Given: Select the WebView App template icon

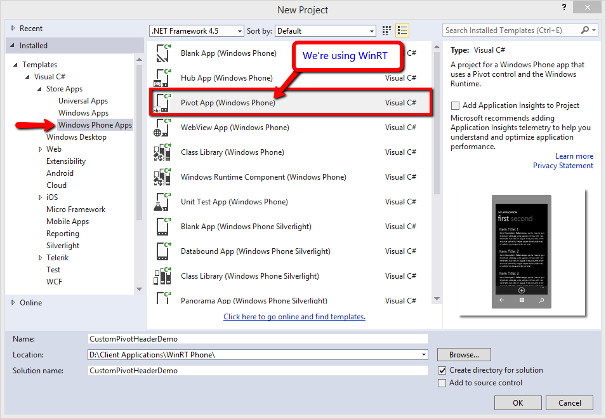Looking at the screenshot, I should click(162, 128).
